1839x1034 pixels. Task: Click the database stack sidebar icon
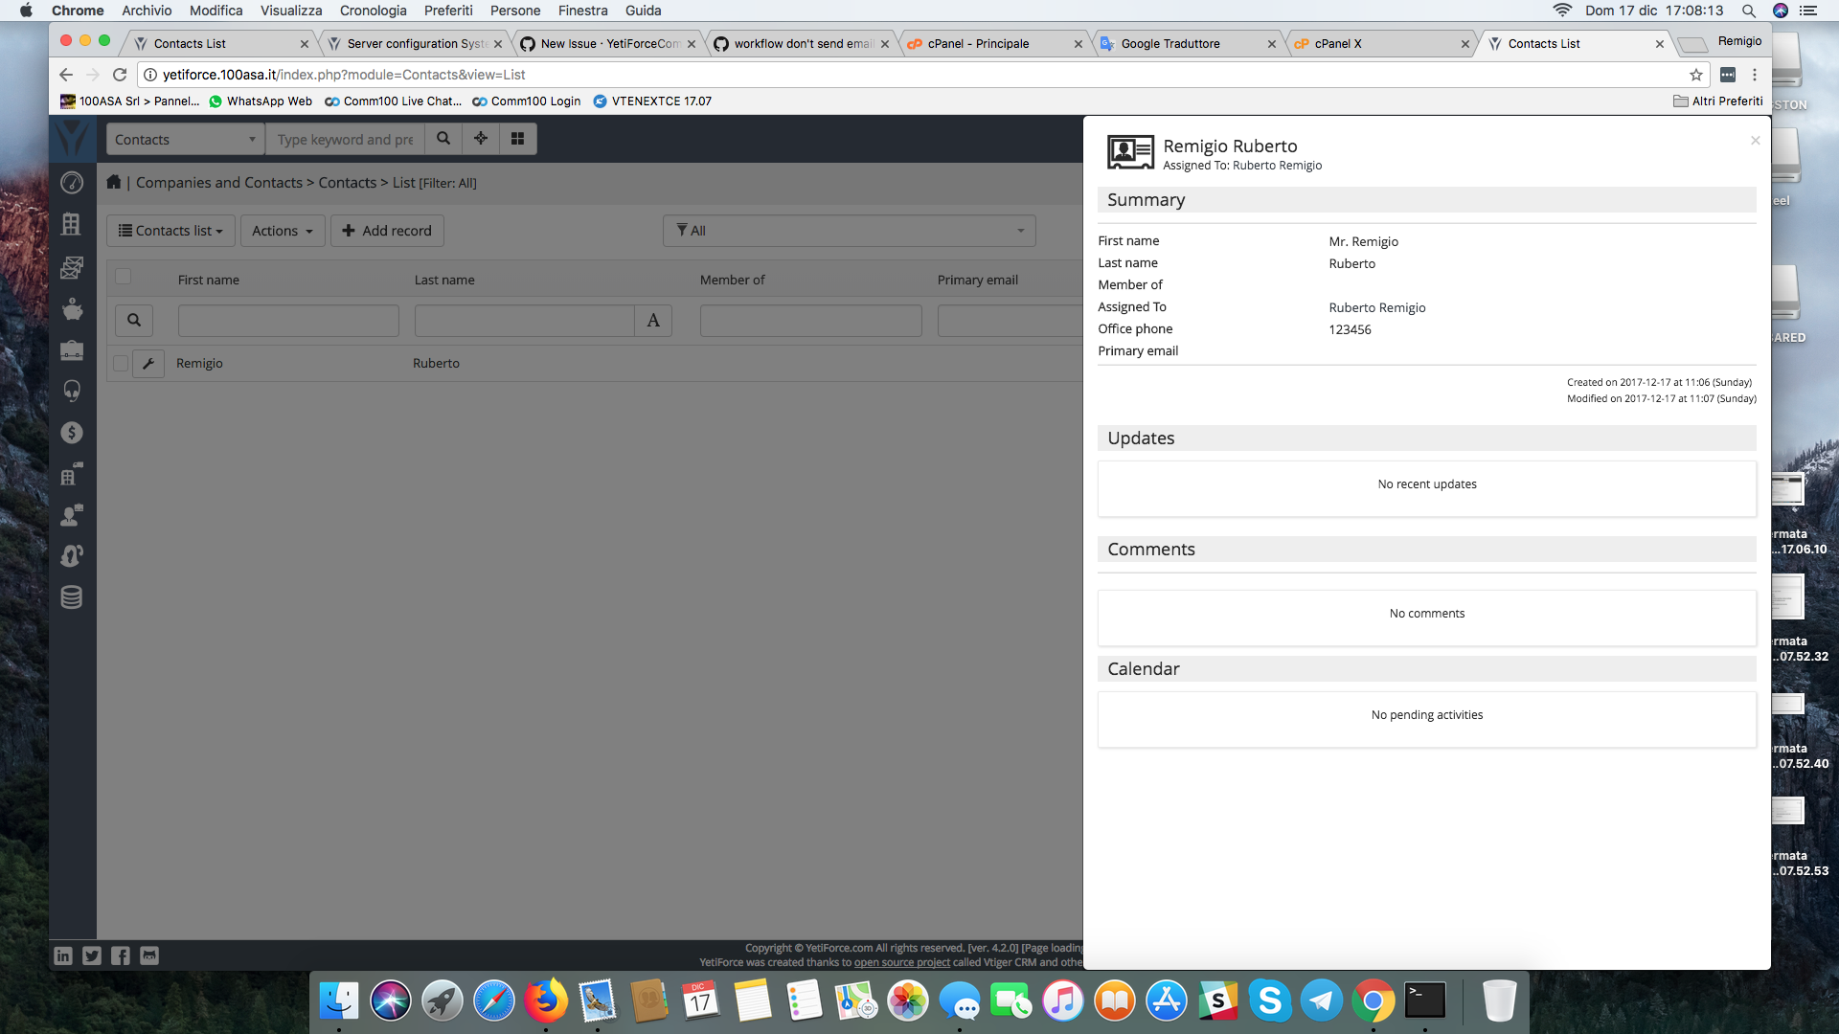pos(72,597)
